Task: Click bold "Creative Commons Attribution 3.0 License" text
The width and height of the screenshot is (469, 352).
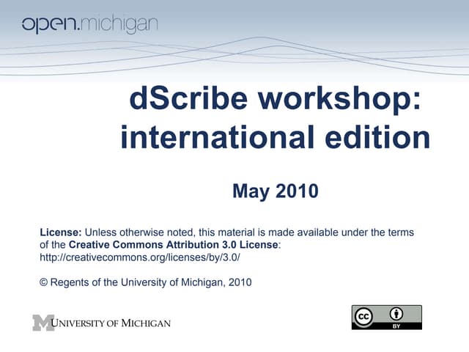Action: pos(174,245)
